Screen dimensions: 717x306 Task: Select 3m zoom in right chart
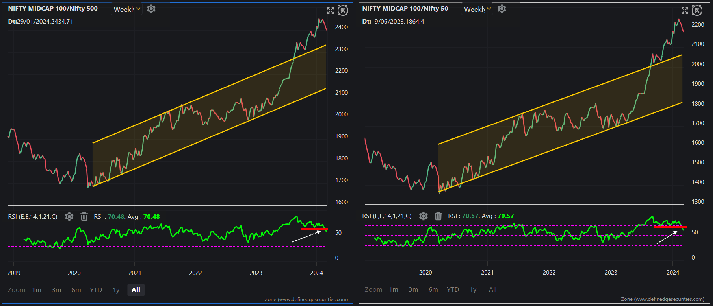(x=413, y=289)
